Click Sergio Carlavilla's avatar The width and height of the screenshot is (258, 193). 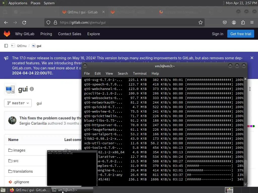(12, 120)
